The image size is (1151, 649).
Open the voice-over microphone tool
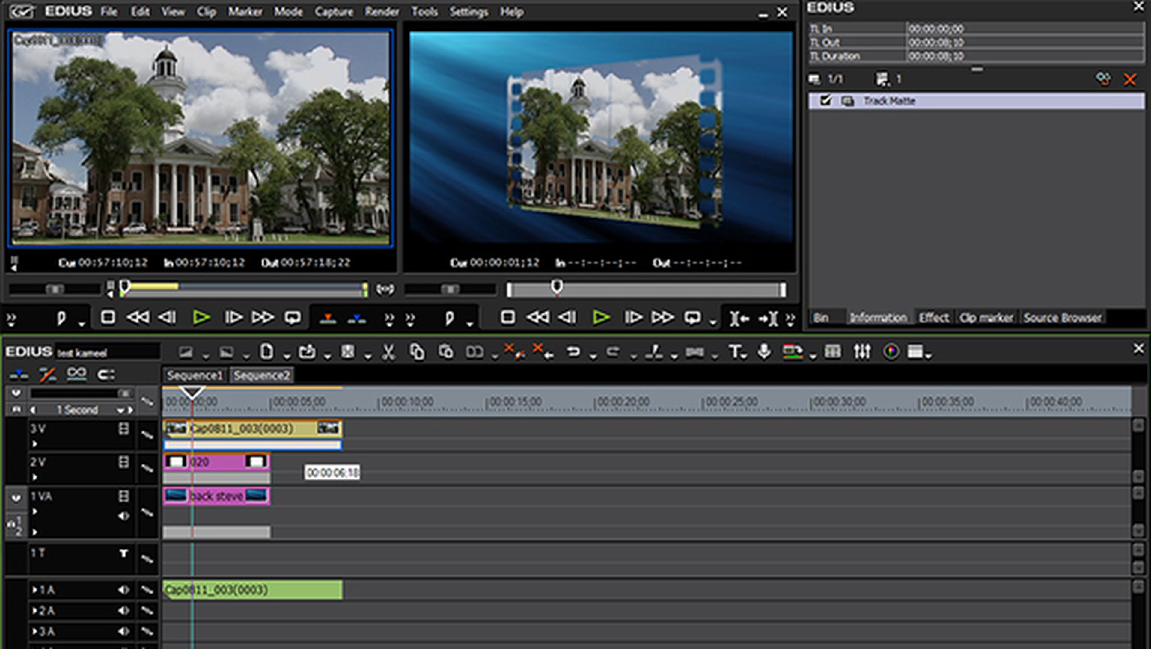click(x=764, y=352)
